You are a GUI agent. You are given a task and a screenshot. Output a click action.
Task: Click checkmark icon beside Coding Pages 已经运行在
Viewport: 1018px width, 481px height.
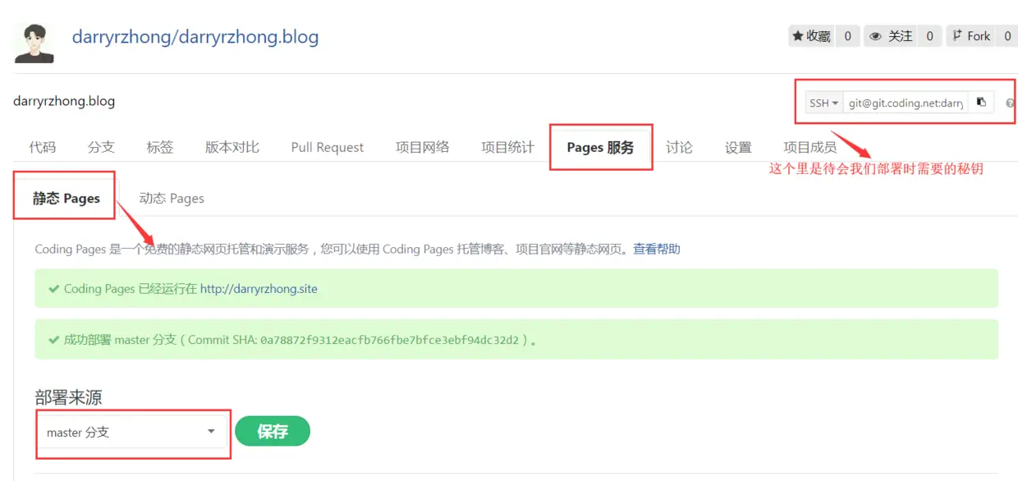54,289
